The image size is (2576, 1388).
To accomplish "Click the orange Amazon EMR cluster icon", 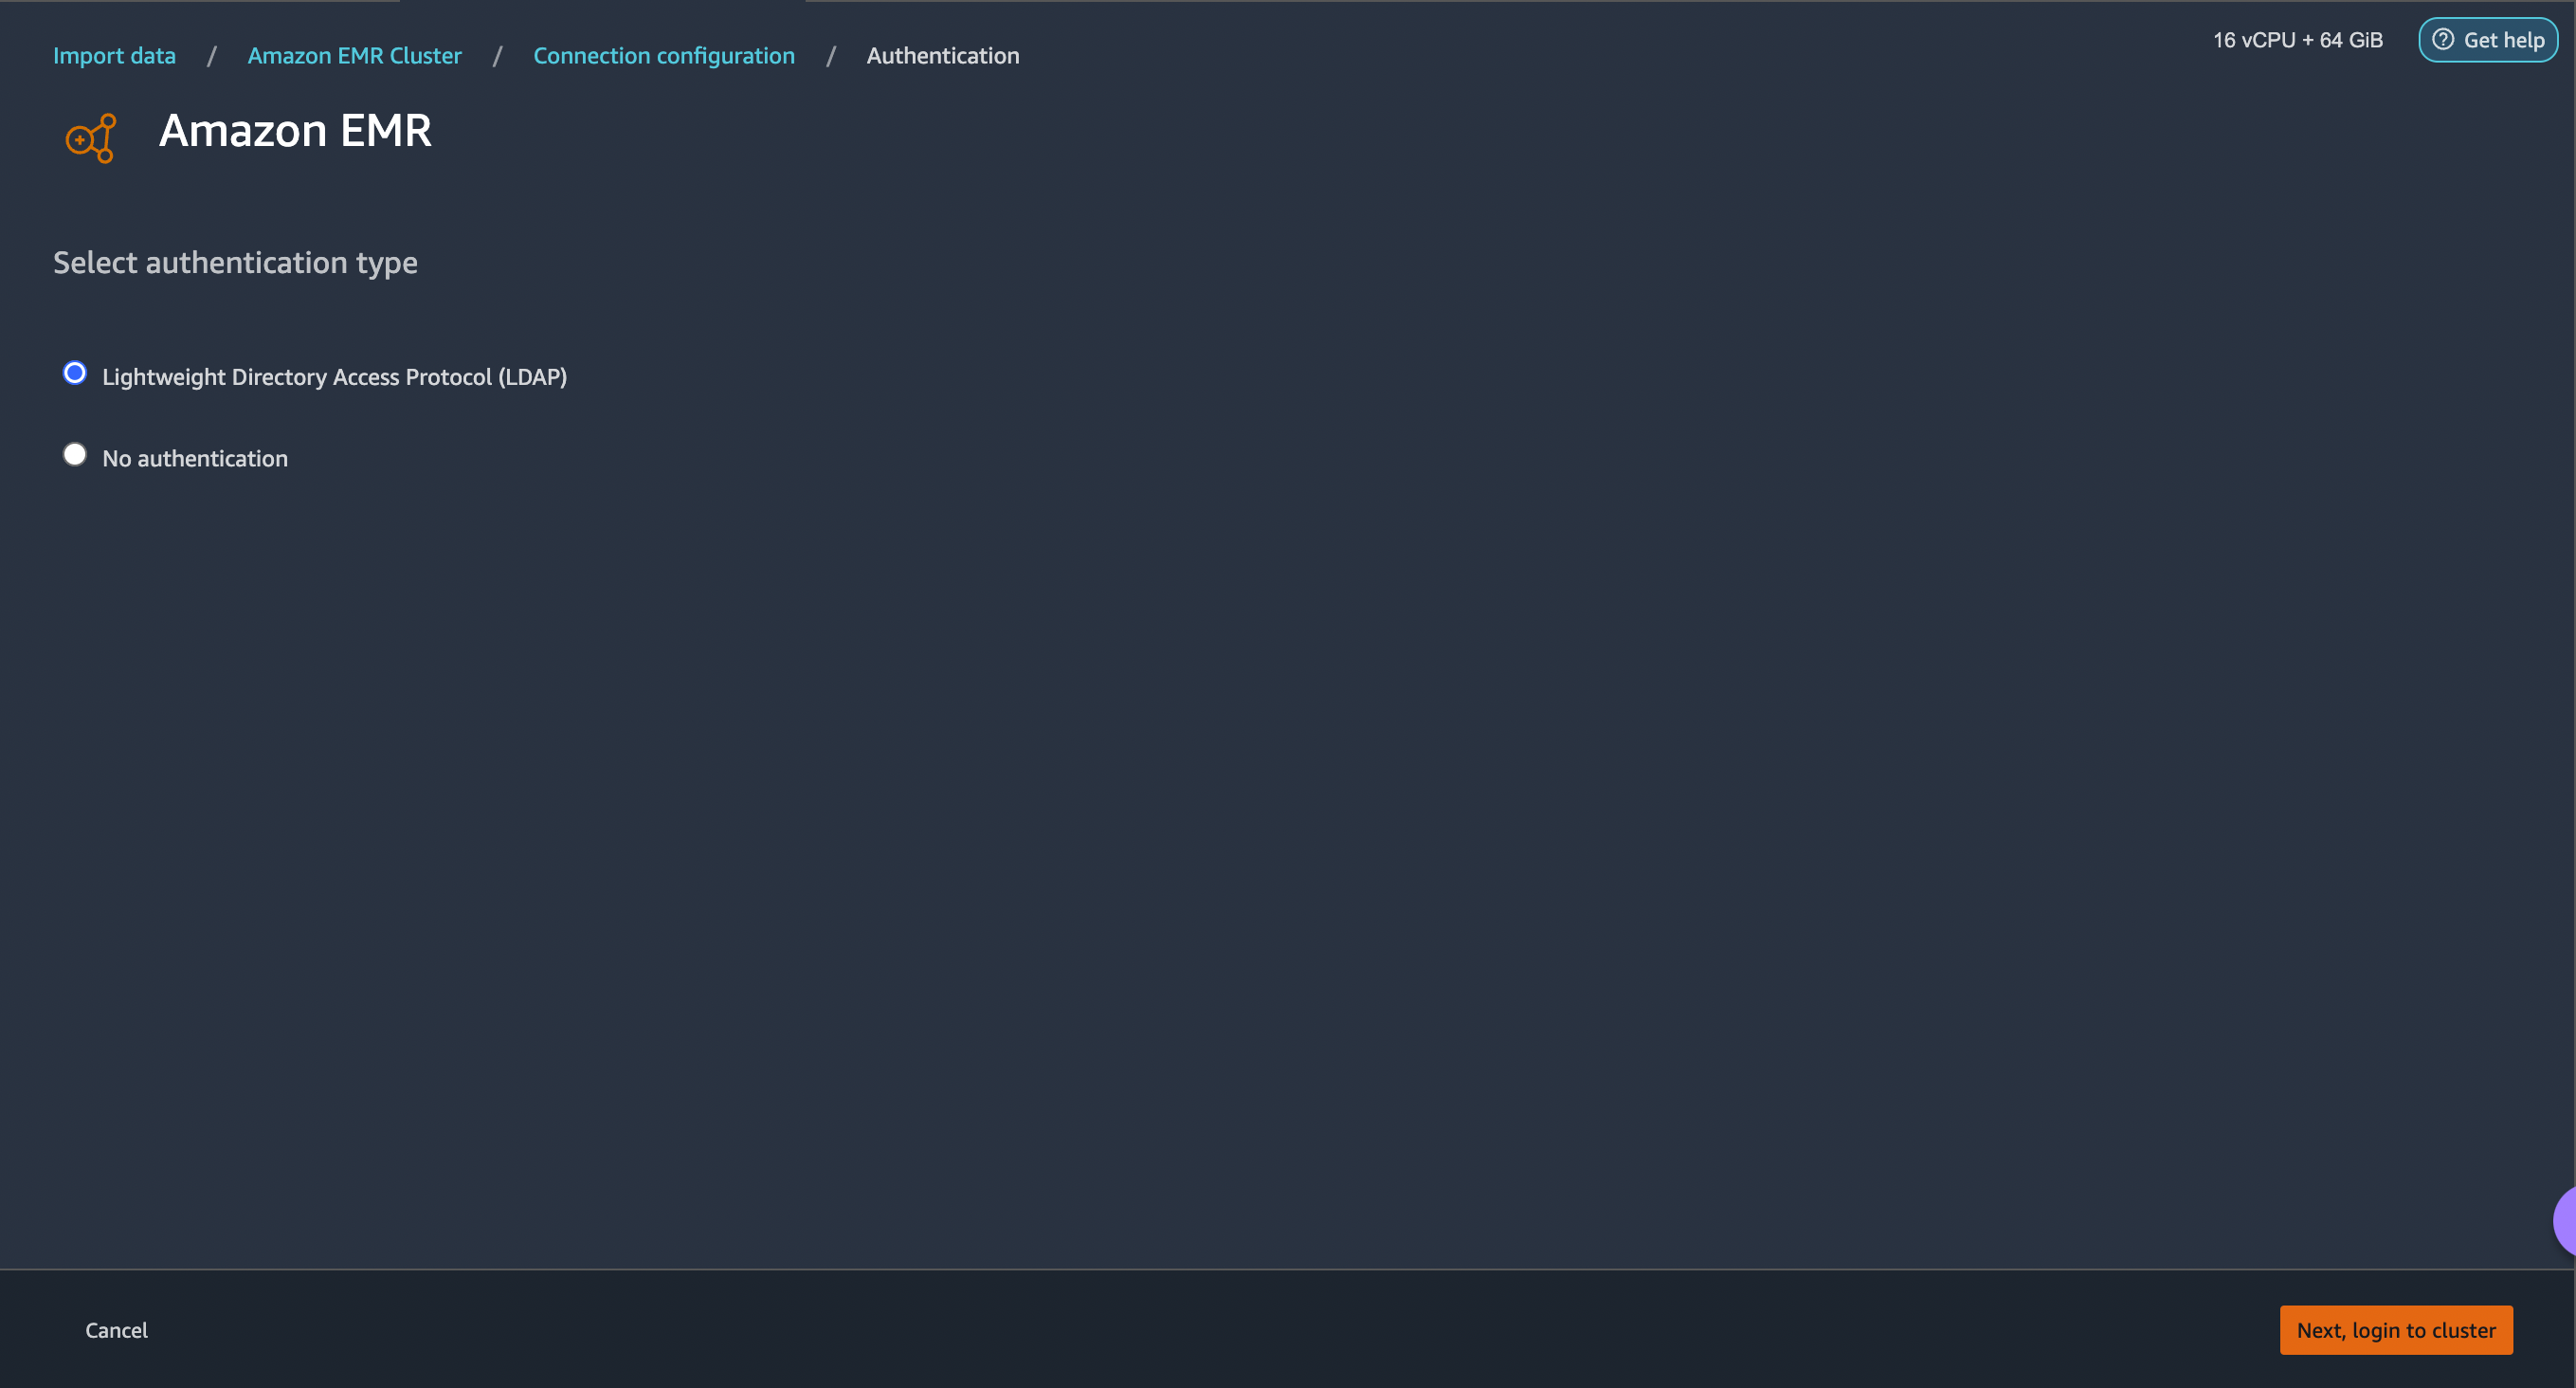I will (x=91, y=138).
